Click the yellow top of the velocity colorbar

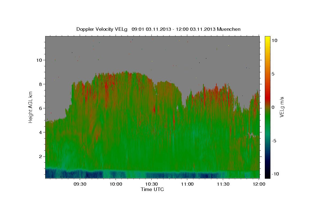[x=267, y=38]
